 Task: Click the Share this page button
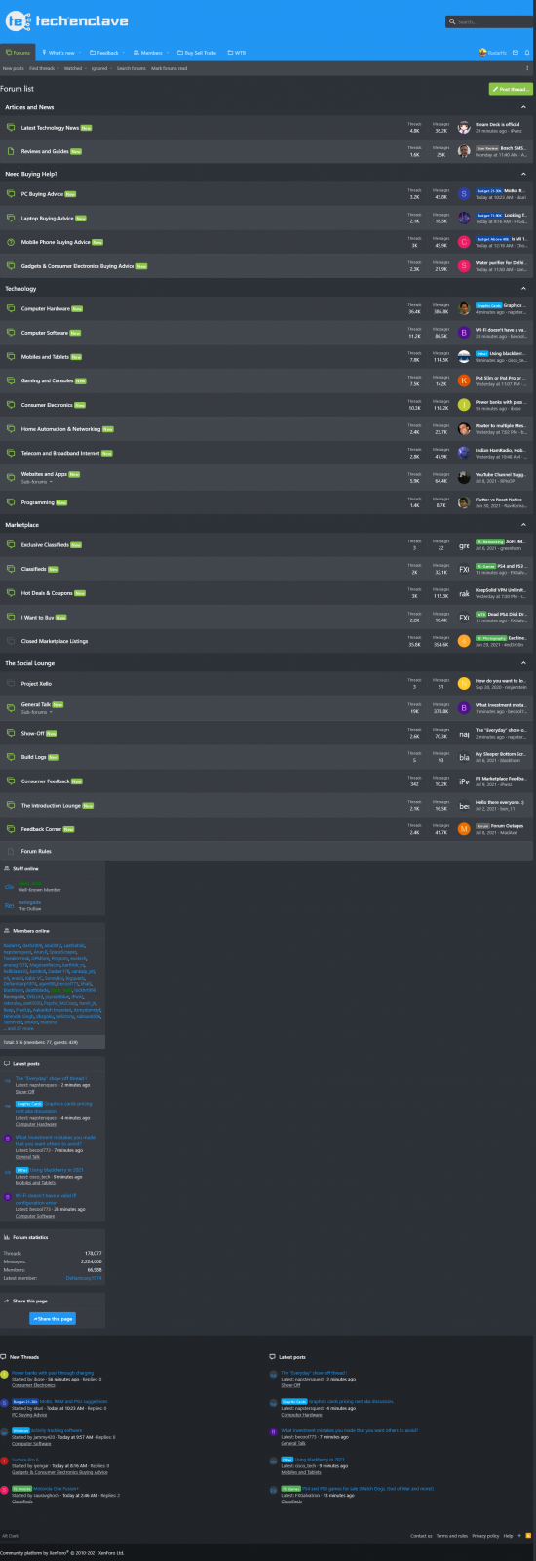53,1318
